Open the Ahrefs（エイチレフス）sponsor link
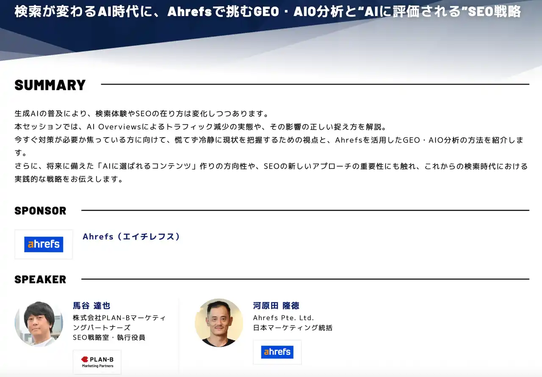This screenshot has height=377, width=542. click(x=131, y=237)
